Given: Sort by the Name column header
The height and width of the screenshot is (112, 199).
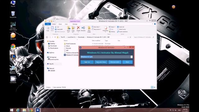Looking at the screenshot, I should pos(66,41).
